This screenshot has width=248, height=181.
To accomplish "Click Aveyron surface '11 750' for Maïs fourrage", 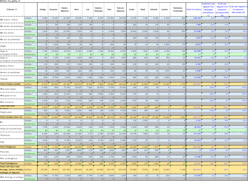I will (x=53, y=175).
